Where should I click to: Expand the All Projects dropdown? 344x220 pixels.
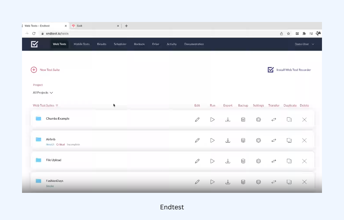tap(43, 93)
